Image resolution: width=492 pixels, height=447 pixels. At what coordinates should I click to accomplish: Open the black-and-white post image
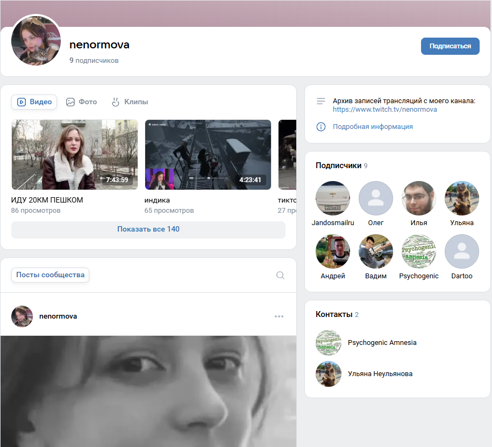(148, 391)
